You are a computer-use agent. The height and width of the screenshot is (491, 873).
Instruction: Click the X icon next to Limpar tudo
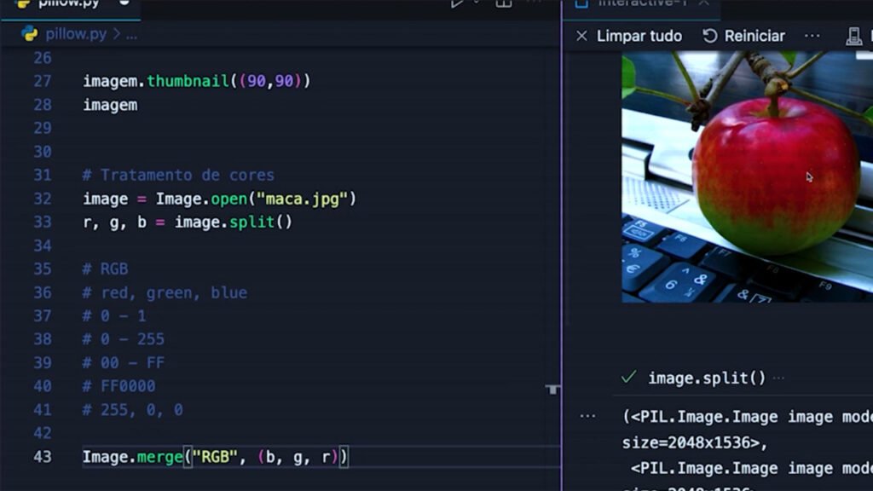(x=584, y=36)
